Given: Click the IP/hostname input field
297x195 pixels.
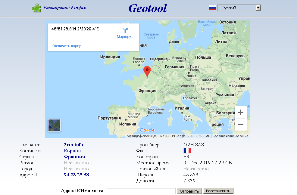Looking at the screenshot, I should (x=141, y=191).
